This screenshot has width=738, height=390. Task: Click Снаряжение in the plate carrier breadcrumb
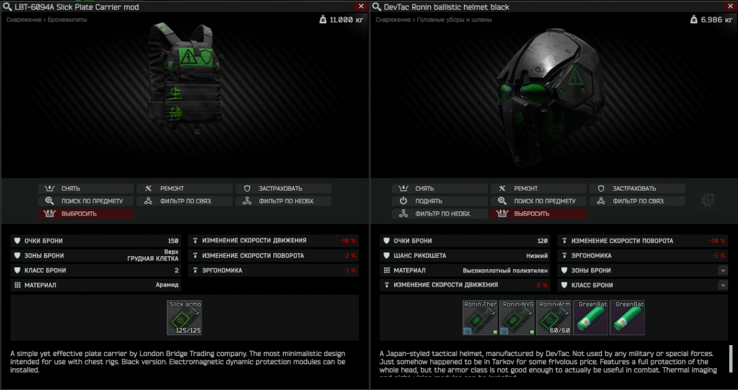pyautogui.click(x=23, y=20)
